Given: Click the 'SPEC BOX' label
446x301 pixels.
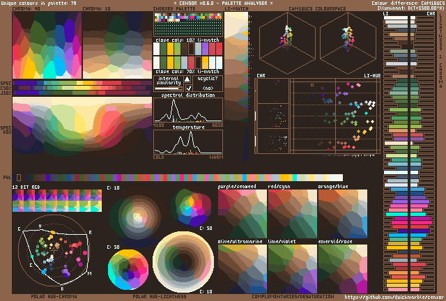Looking at the screenshot, I should click(x=6, y=130).
